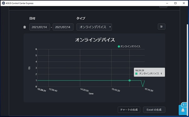
Task: Click the ASUS Control Center Express app icon
Action: [x=3, y=3]
